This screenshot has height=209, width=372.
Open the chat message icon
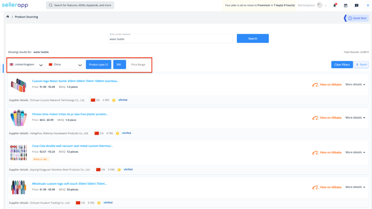coord(356,6)
